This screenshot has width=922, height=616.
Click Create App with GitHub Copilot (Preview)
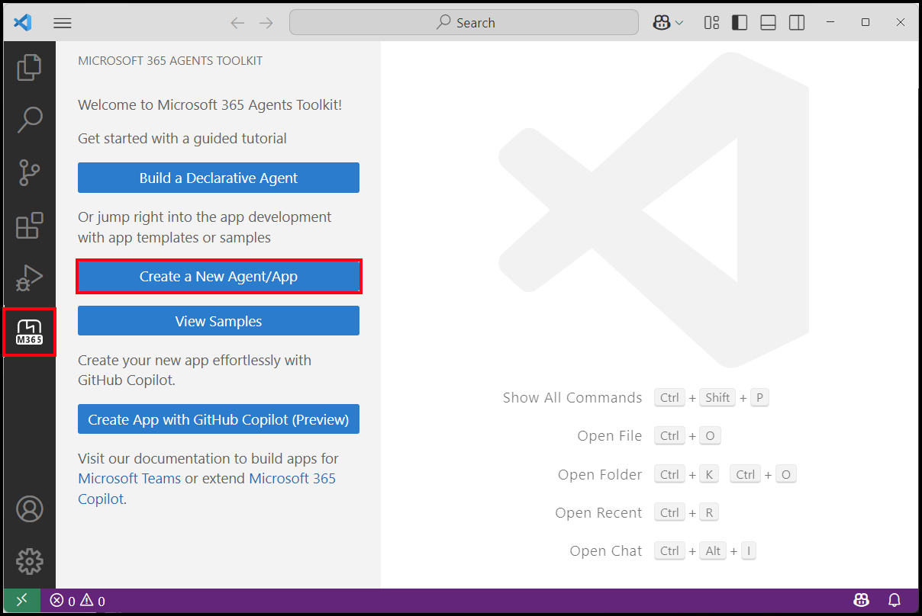coord(218,419)
